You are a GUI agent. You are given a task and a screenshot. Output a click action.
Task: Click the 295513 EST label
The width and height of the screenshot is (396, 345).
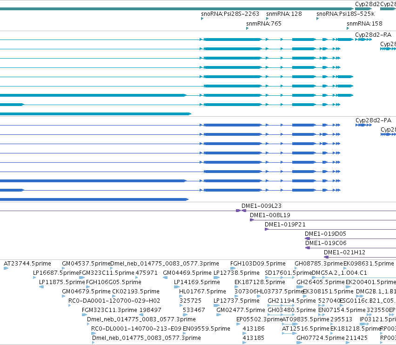(x=342, y=319)
